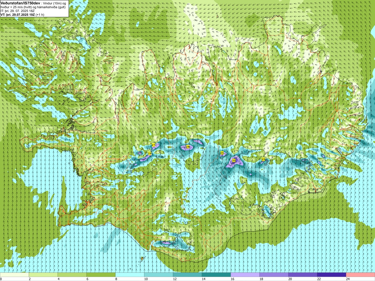Viewport: 375px width, 281px height.
Task: Select the medium green 4–6 legend swatch
Action: point(72,275)
